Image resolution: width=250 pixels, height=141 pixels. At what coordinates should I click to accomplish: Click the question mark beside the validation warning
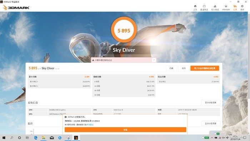[154, 60]
